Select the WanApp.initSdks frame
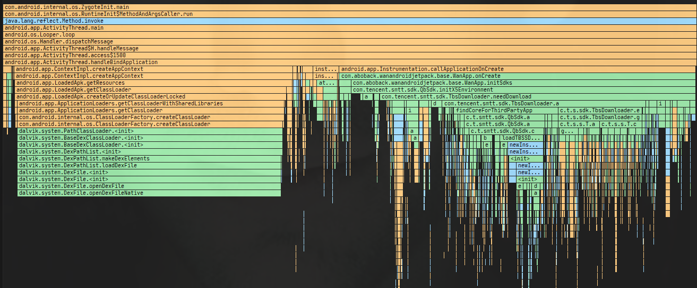 point(478,83)
